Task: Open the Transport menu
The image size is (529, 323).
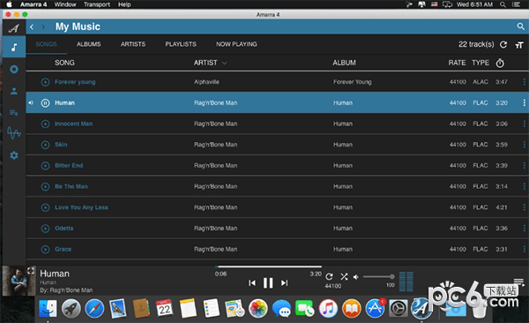Action: (x=97, y=4)
